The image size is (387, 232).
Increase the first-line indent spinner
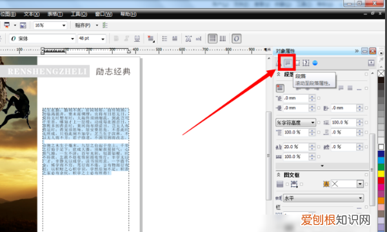tap(312, 97)
